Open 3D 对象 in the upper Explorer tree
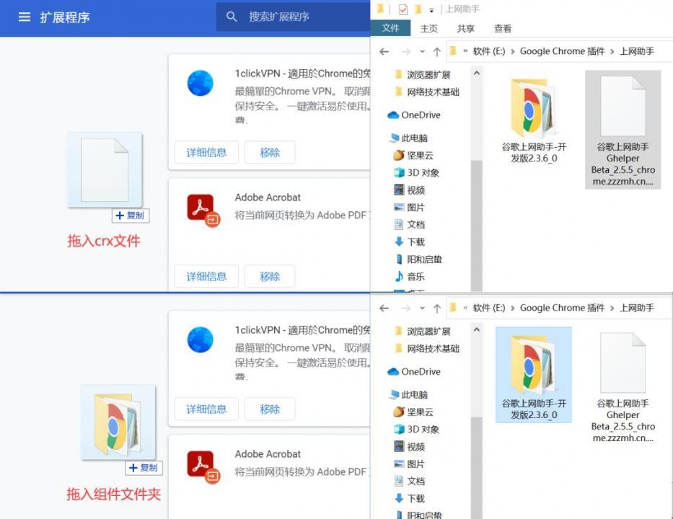Image resolution: width=673 pixels, height=519 pixels. [416, 172]
